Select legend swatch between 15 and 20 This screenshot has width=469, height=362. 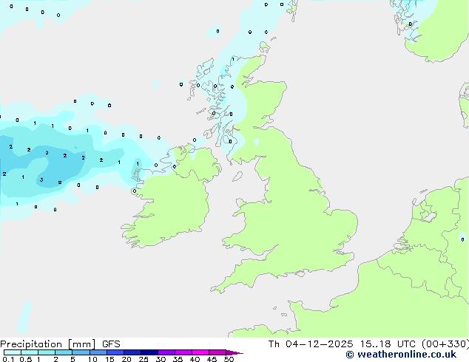click(115, 352)
